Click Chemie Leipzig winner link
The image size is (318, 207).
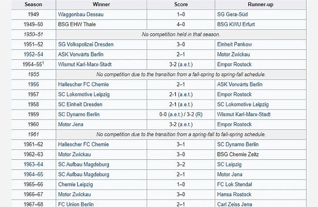point(76,184)
